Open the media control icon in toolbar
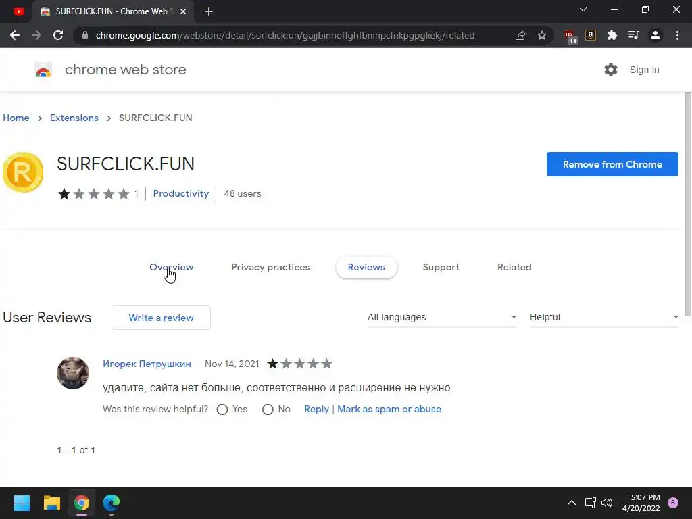 [x=633, y=35]
